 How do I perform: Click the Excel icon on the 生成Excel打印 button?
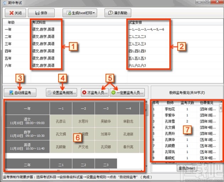(69, 13)
